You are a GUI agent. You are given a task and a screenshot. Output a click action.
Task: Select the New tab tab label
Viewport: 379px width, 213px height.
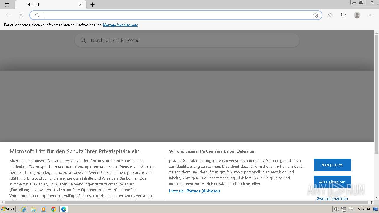(34, 5)
